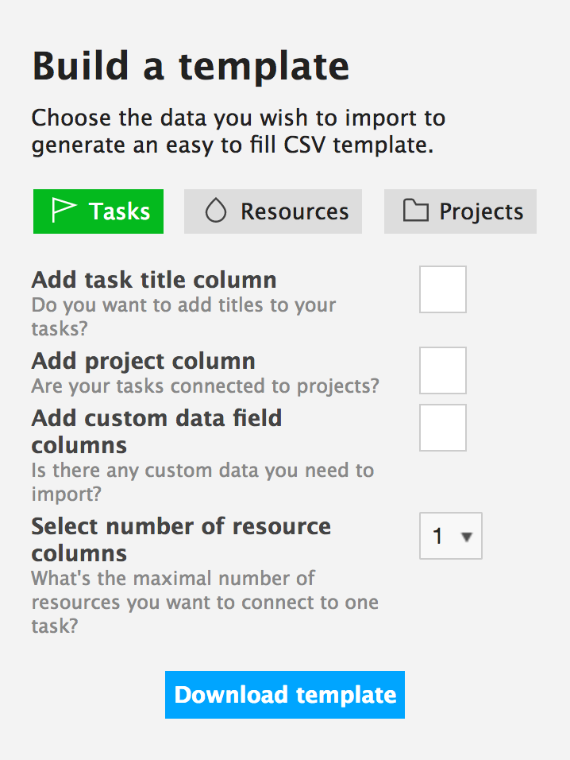Viewport: 570px width, 760px height.
Task: Click the "Add custom data field columns" label
Action: [x=156, y=432]
